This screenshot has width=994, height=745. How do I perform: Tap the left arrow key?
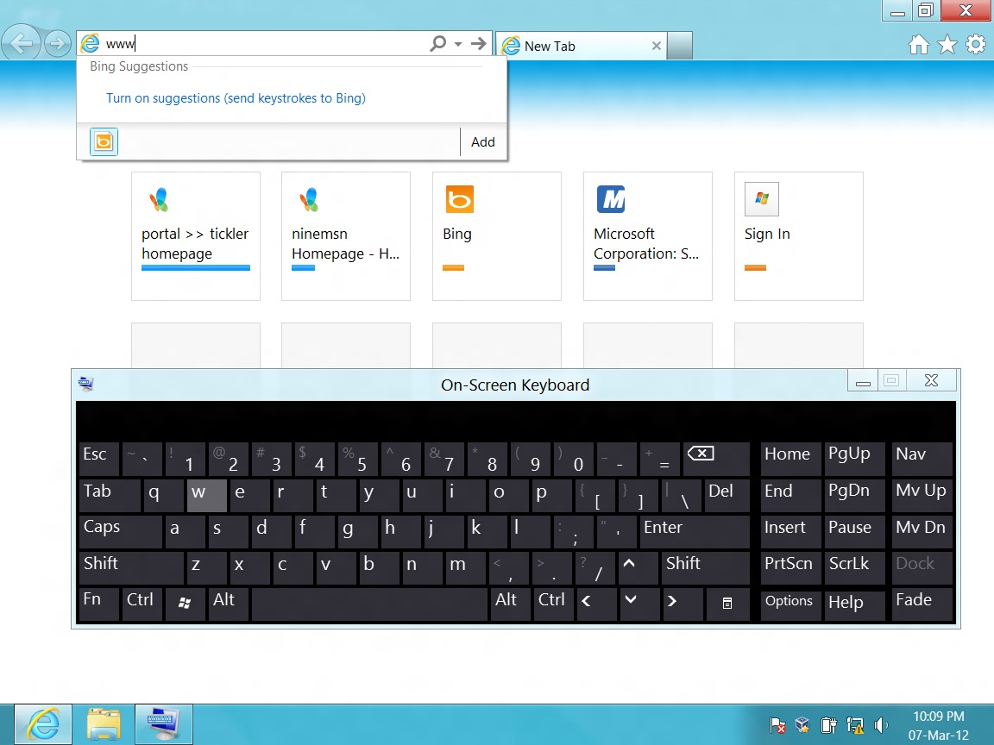(596, 604)
